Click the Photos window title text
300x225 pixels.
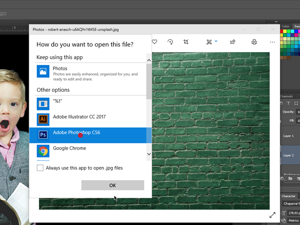coord(75,30)
